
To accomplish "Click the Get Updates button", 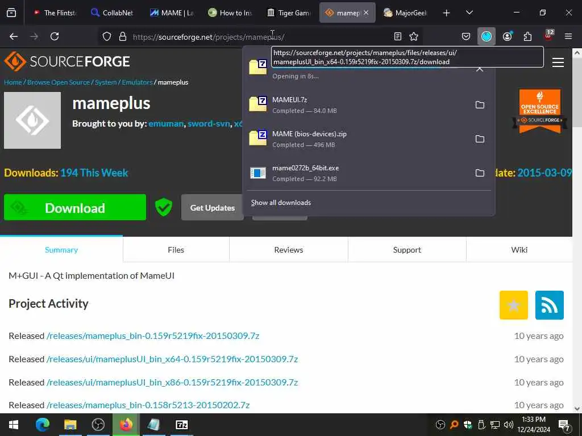I will [213, 208].
